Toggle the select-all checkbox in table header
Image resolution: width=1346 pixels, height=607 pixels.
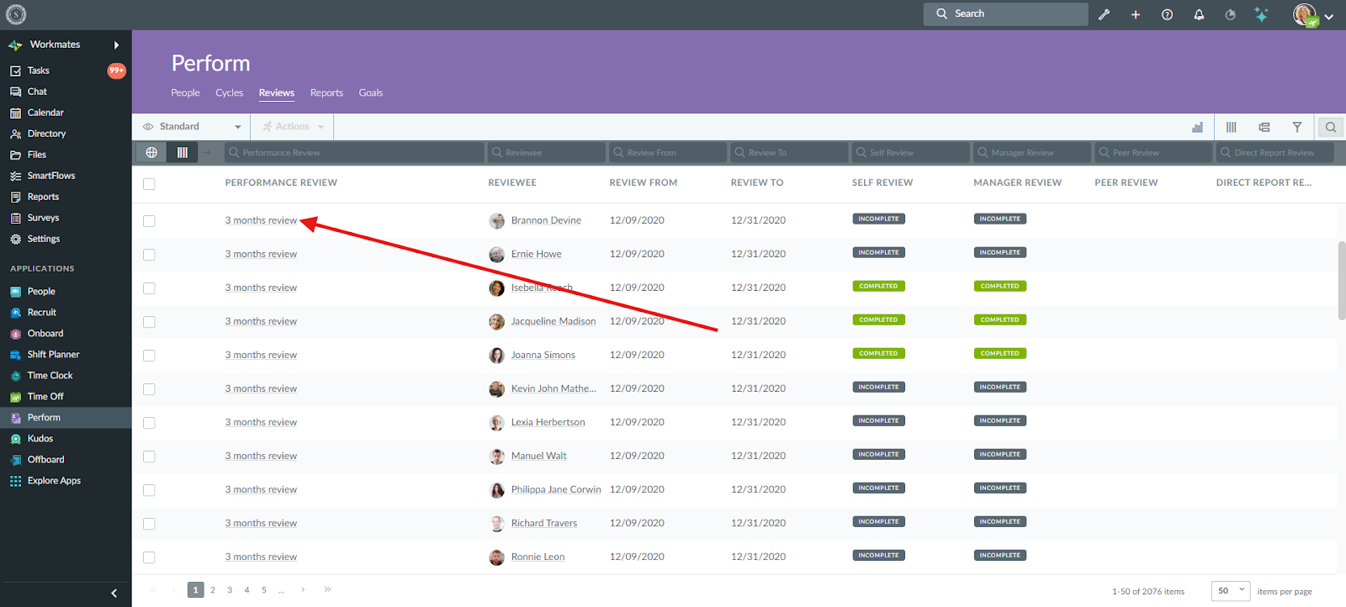click(149, 184)
